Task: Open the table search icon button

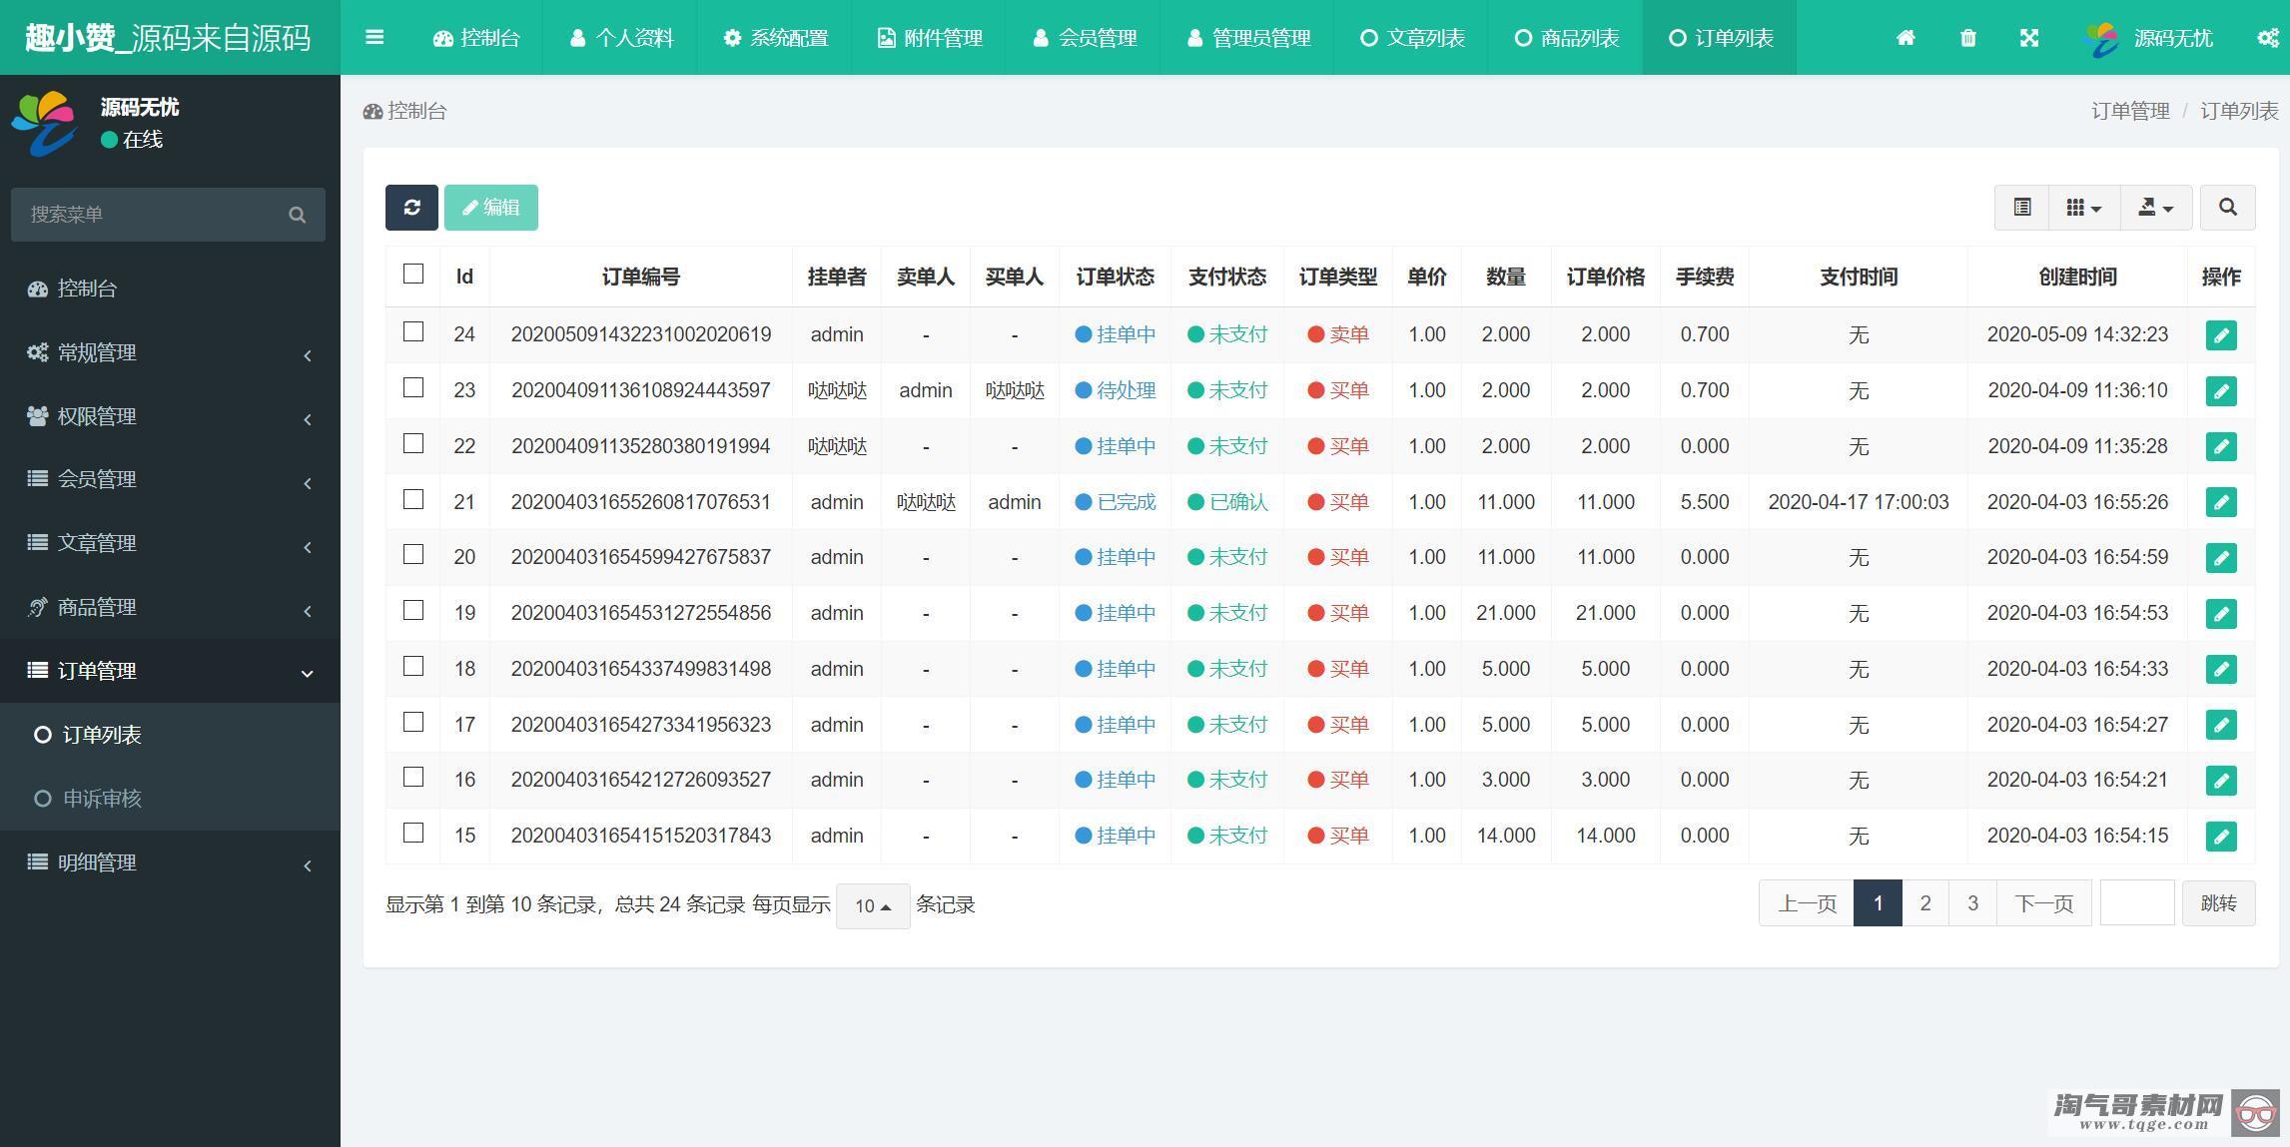Action: (2228, 208)
